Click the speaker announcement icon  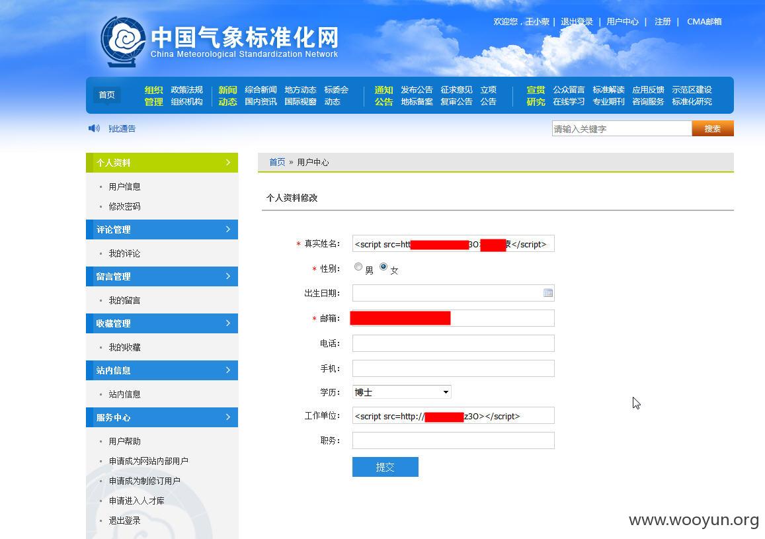94,128
